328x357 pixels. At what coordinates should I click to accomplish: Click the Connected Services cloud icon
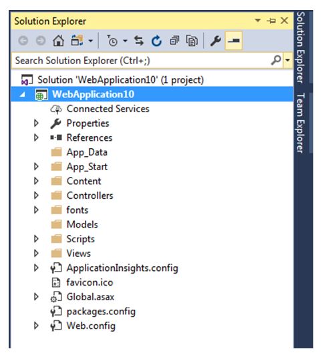pyautogui.click(x=56, y=109)
